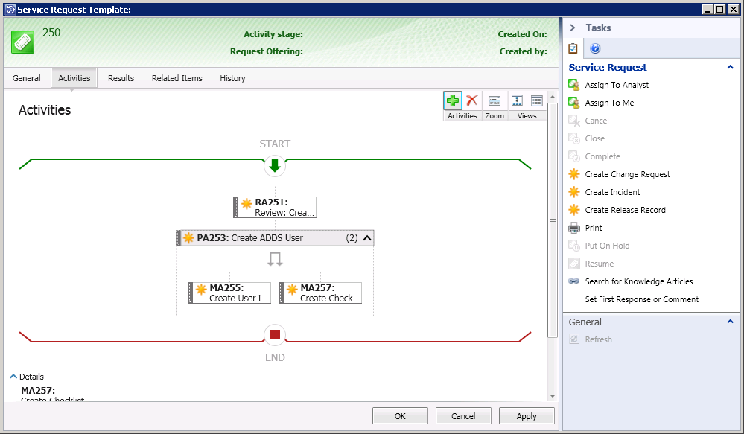Screen dimensions: 744x434
Task: Switch to the History tab
Action: (232, 78)
